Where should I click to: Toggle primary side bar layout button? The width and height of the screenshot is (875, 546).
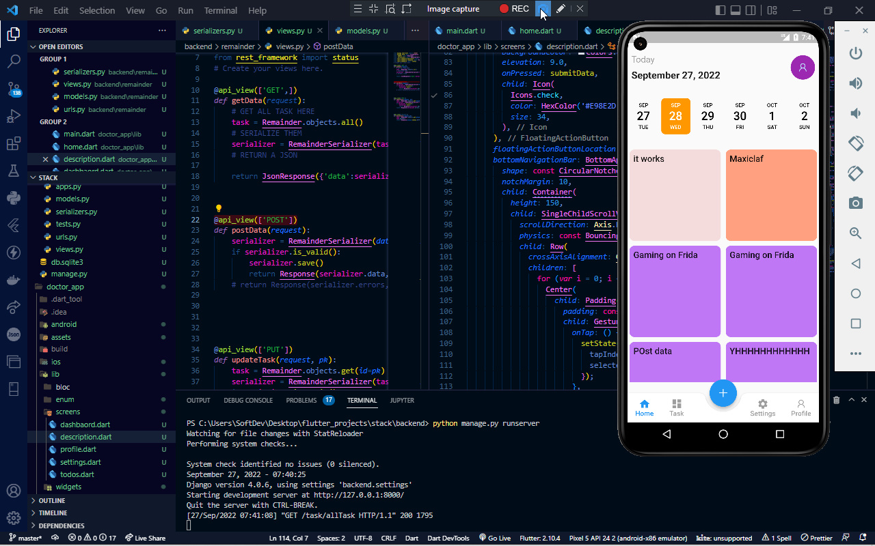[720, 10]
